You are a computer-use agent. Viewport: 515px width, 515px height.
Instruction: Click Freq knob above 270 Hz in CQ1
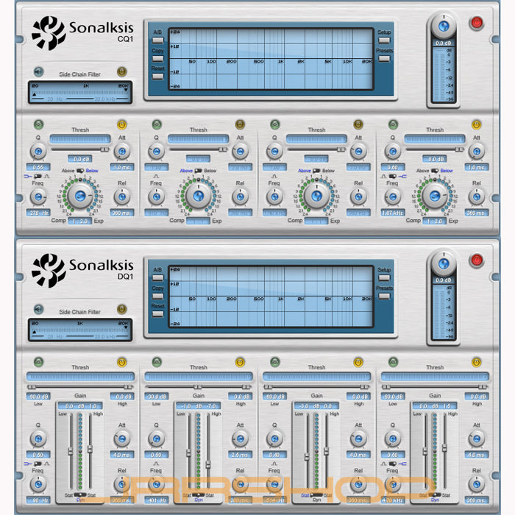(x=38, y=197)
